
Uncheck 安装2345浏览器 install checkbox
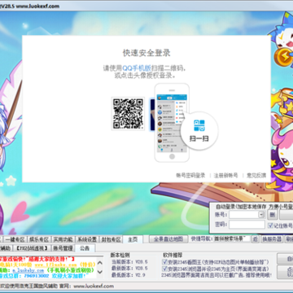(x=164, y=269)
